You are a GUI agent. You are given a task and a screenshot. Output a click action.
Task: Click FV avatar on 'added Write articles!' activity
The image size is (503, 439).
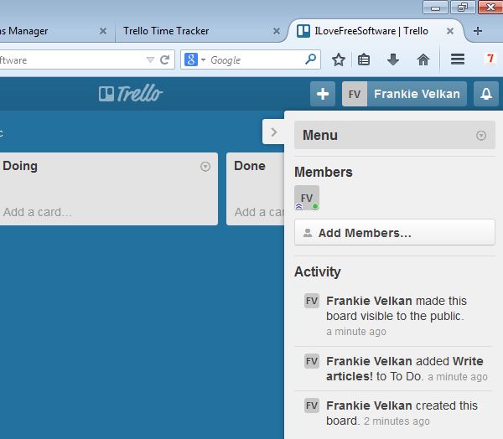(x=312, y=361)
